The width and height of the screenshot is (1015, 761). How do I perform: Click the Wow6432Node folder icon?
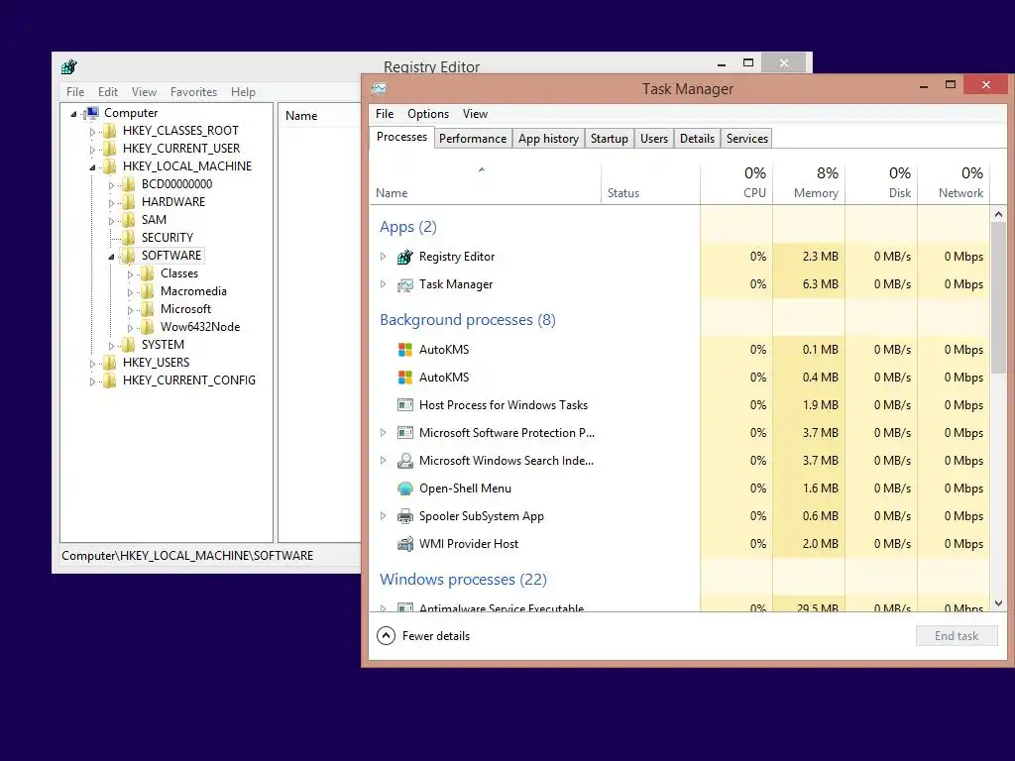click(148, 327)
